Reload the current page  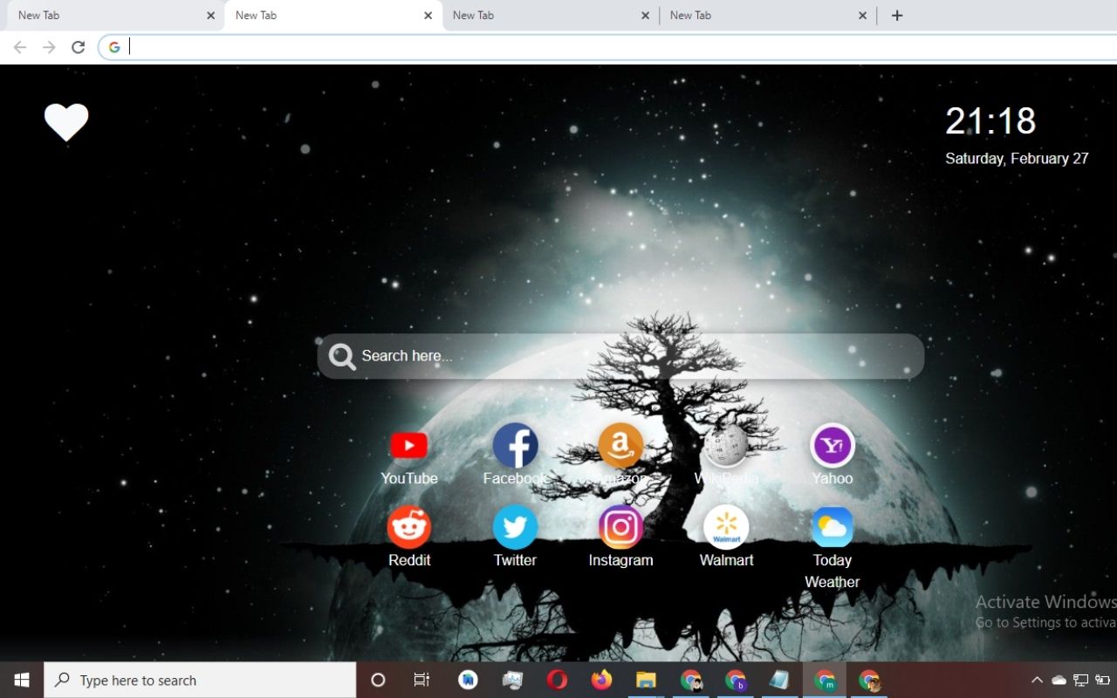[x=78, y=47]
